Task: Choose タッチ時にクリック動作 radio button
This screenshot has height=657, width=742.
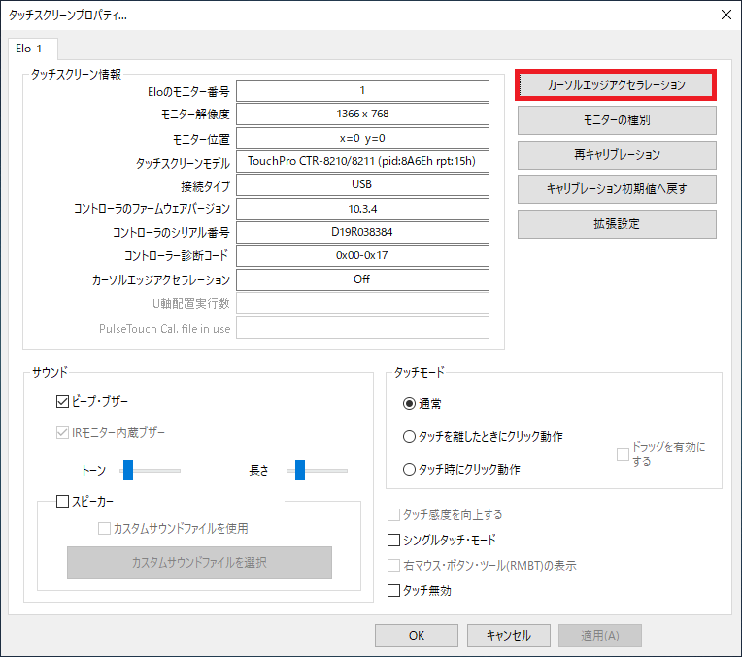Action: (409, 470)
